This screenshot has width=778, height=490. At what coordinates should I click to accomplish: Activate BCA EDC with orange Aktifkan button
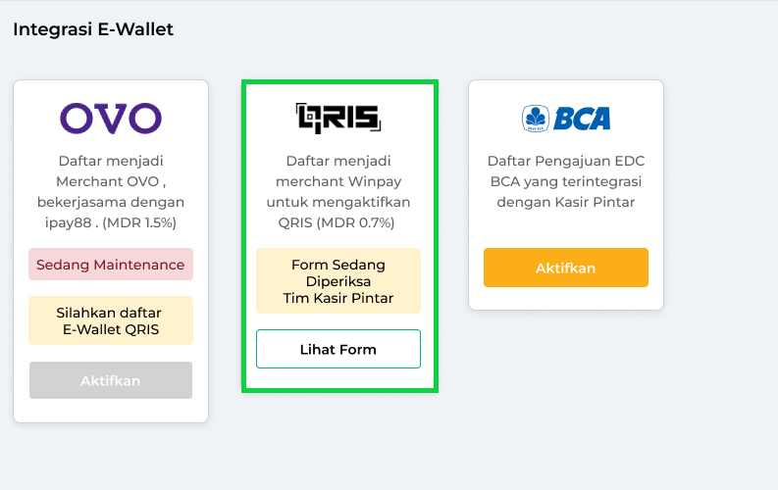click(x=566, y=268)
